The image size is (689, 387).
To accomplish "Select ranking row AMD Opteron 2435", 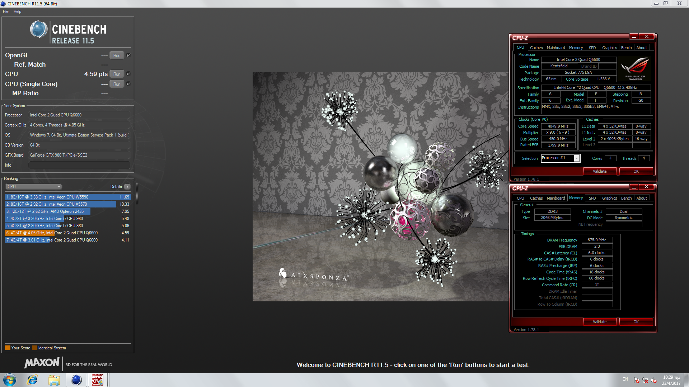I will coord(68,211).
